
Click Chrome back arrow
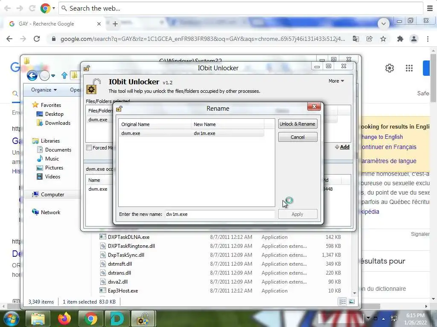(x=9, y=39)
